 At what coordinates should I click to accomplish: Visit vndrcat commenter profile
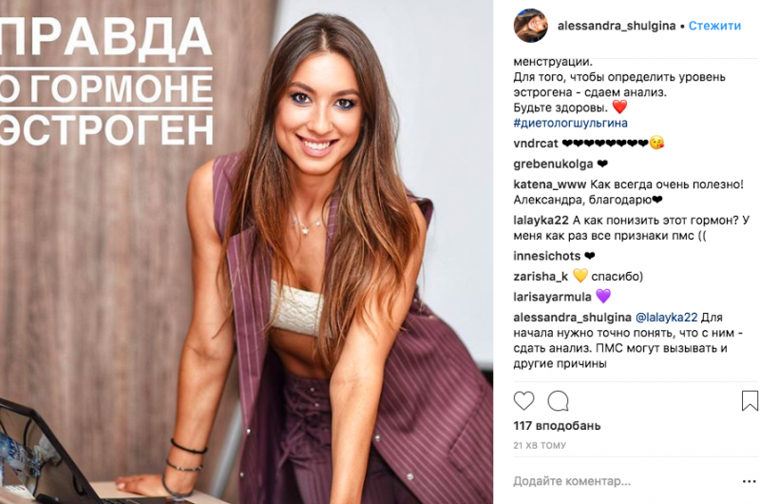tap(536, 144)
